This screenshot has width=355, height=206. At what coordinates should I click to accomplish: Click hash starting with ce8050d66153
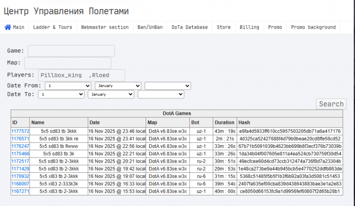(x=290, y=191)
